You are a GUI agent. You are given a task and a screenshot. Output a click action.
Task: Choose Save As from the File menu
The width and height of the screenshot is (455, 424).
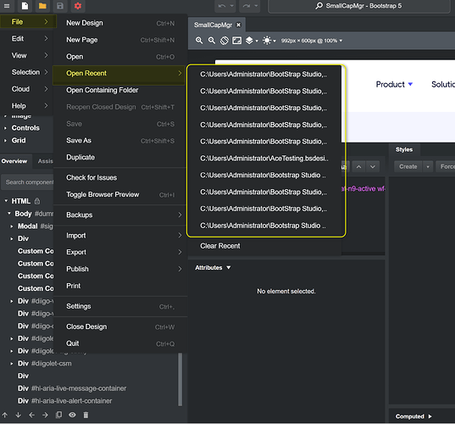(120, 141)
